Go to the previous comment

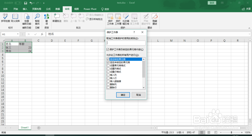tap(73, 18)
